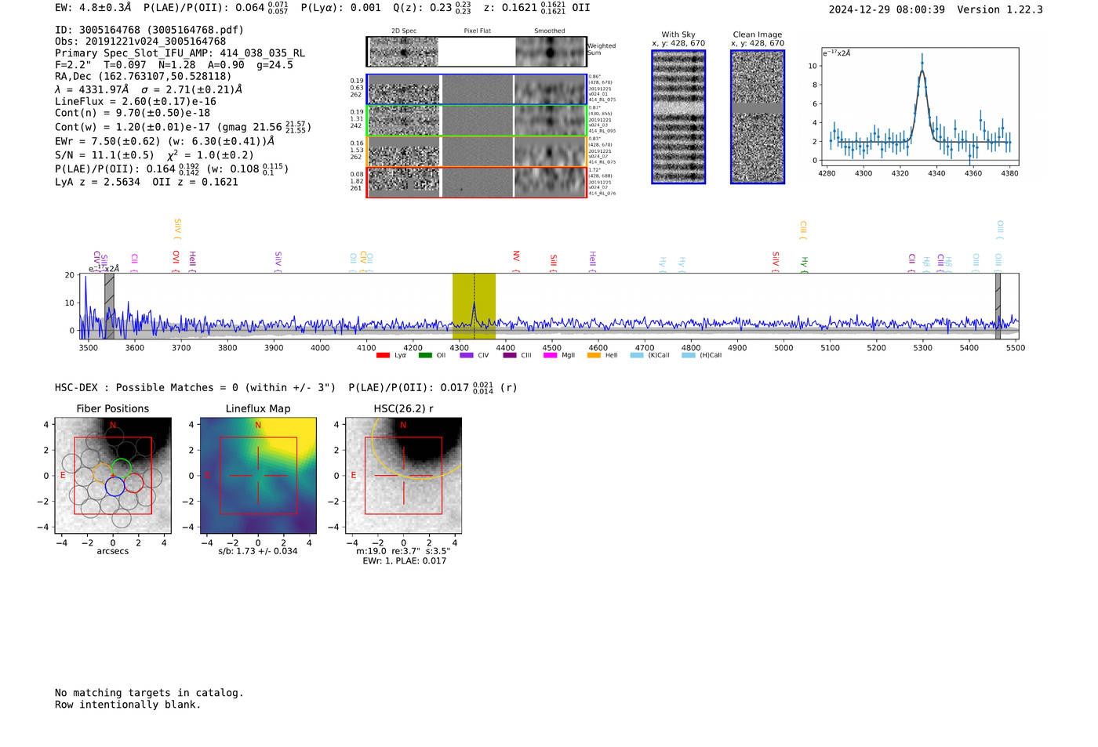Click the red OVI line label

coord(176,259)
